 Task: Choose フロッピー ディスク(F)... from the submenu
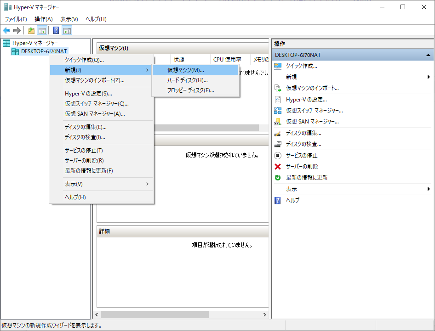click(x=195, y=90)
